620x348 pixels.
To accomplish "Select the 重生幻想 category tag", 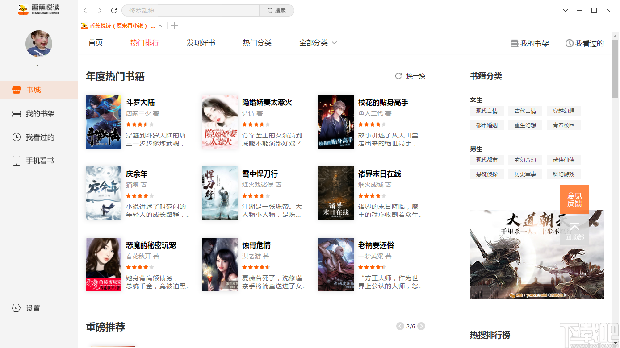I will tap(525, 125).
